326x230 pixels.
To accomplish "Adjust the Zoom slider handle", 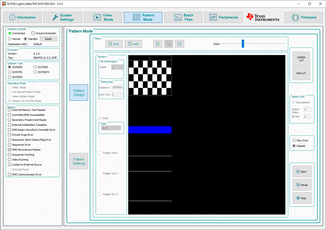I will pyautogui.click(x=242, y=44).
